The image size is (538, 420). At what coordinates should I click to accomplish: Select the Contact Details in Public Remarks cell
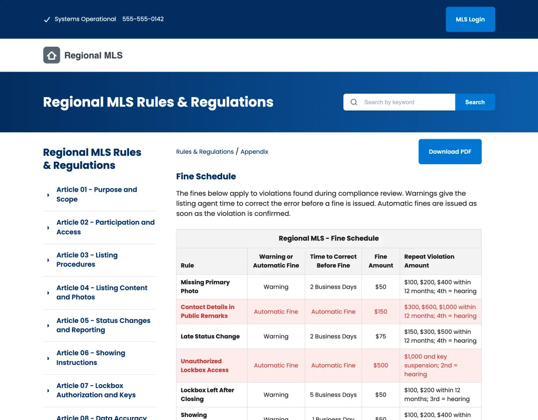(x=212, y=312)
